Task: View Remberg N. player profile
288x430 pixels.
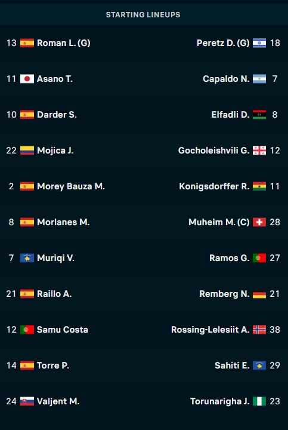Action: click(224, 294)
